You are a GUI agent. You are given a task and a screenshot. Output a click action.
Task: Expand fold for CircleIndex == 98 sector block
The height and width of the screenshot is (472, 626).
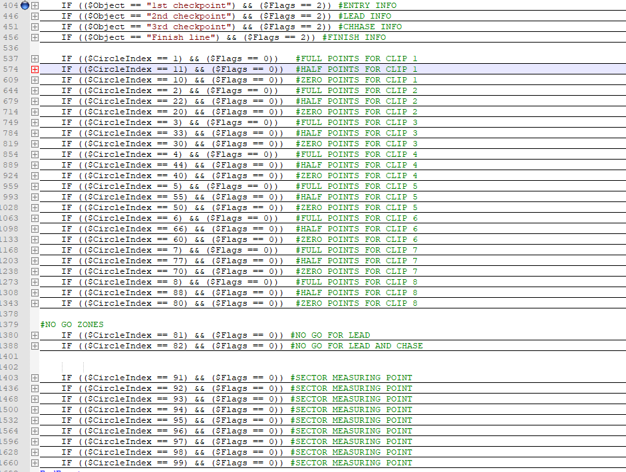click(x=35, y=453)
